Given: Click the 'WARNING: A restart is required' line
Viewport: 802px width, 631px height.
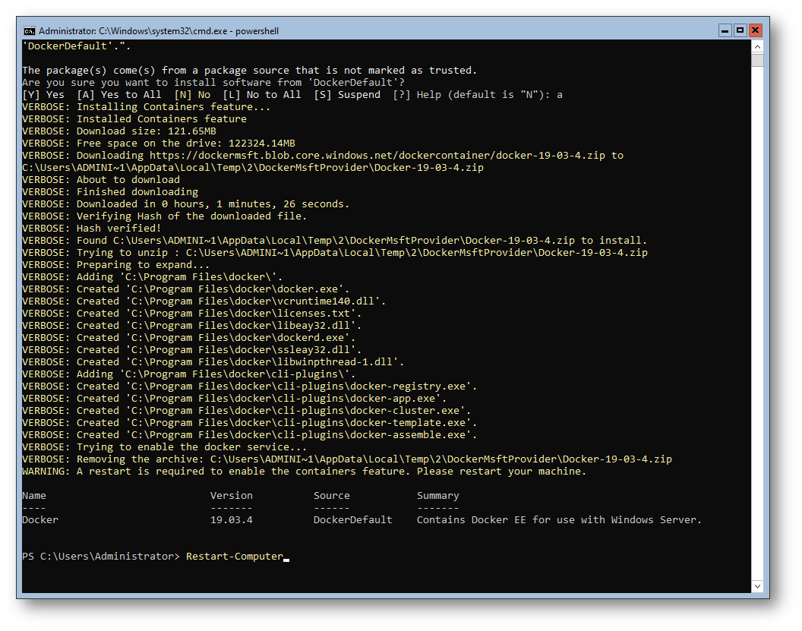Looking at the screenshot, I should point(304,472).
